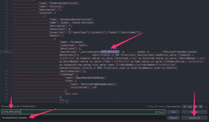Screen dimensions: 209x122
Task: Click the "timeRange": { line
Action: pos(69,74)
